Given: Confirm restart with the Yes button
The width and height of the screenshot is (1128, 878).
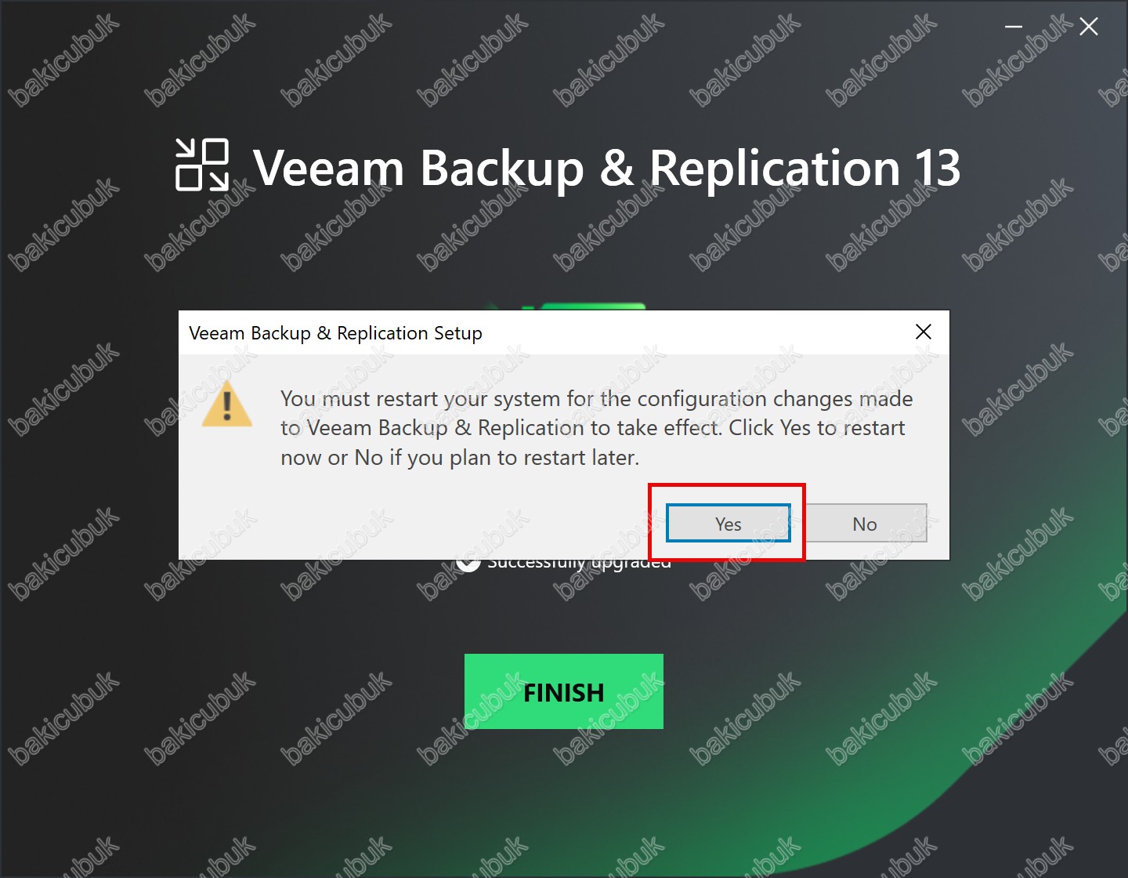Looking at the screenshot, I should click(728, 524).
